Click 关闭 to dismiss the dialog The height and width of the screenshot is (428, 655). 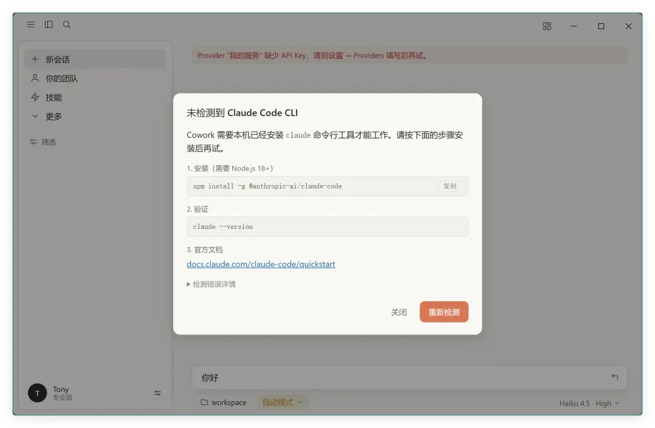click(399, 312)
